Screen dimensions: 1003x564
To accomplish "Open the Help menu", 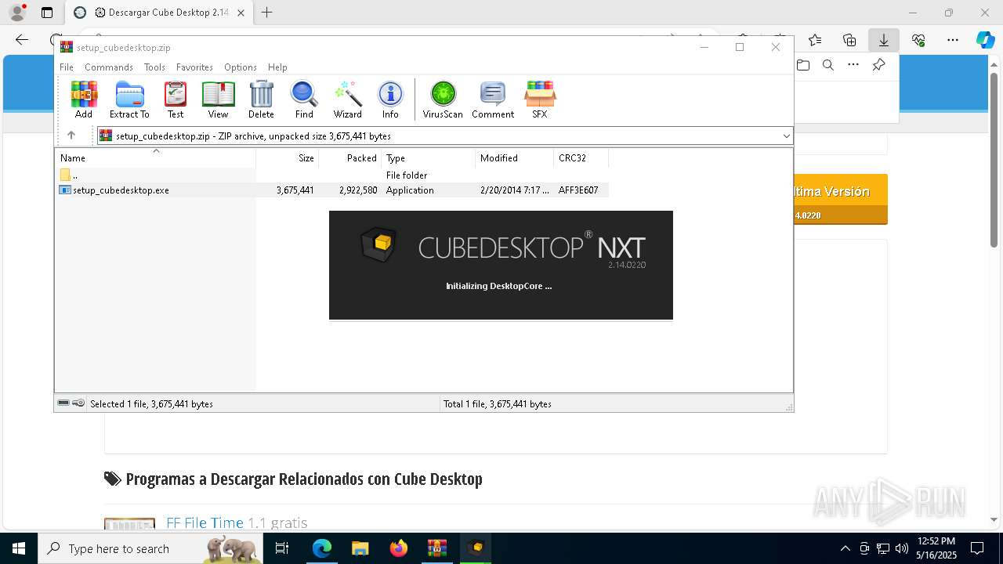I will (277, 67).
